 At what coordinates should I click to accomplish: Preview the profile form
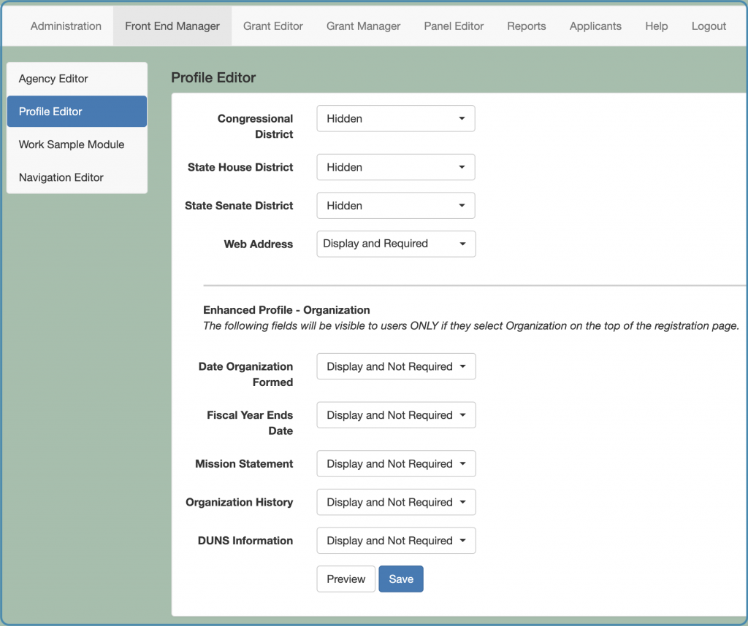click(x=346, y=579)
